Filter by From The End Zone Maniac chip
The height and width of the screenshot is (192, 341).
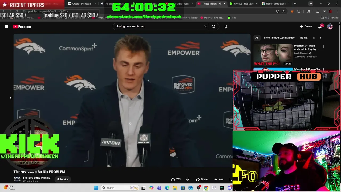pyautogui.click(x=279, y=38)
